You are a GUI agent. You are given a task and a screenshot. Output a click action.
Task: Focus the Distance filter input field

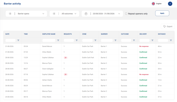click(x=163, y=40)
